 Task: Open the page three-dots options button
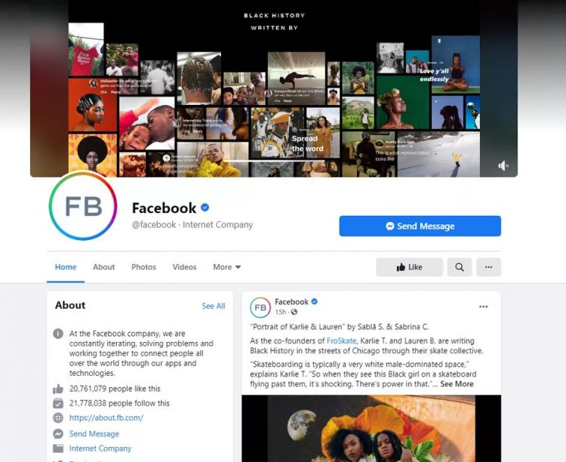[488, 267]
